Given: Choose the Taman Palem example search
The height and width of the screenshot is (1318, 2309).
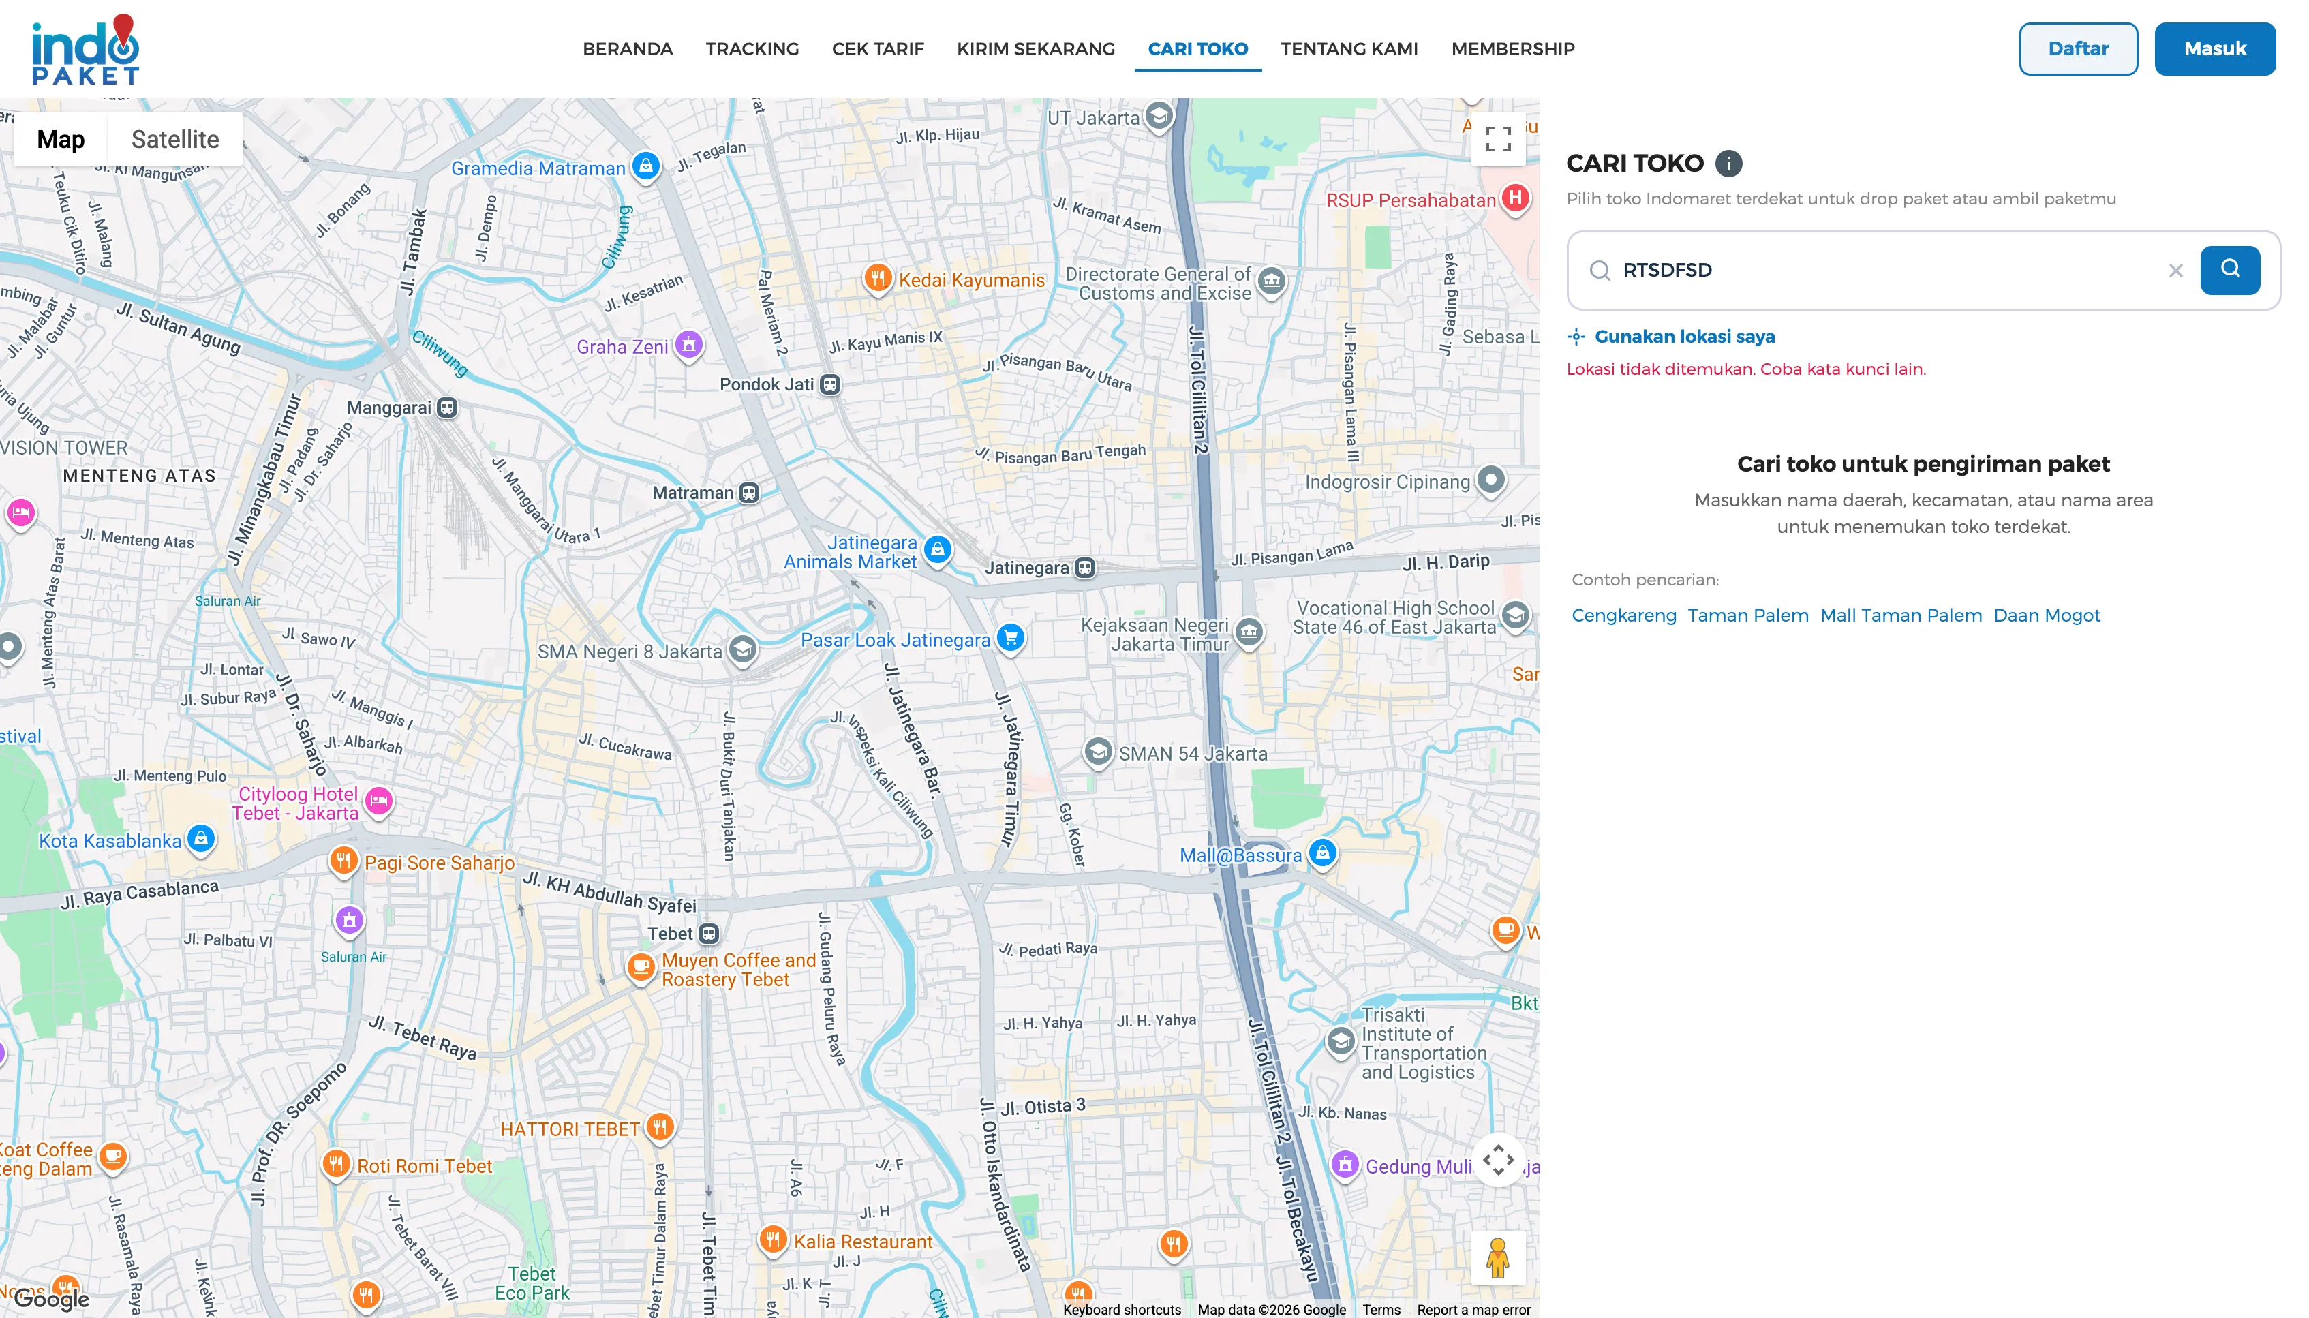Looking at the screenshot, I should pyautogui.click(x=1748, y=615).
